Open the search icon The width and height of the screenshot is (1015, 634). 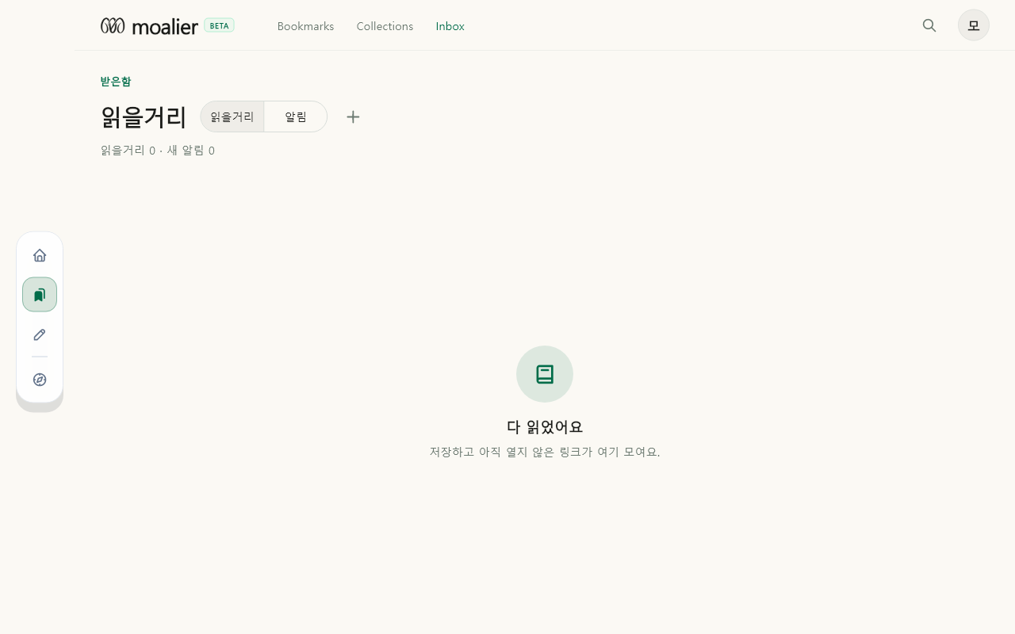(929, 25)
